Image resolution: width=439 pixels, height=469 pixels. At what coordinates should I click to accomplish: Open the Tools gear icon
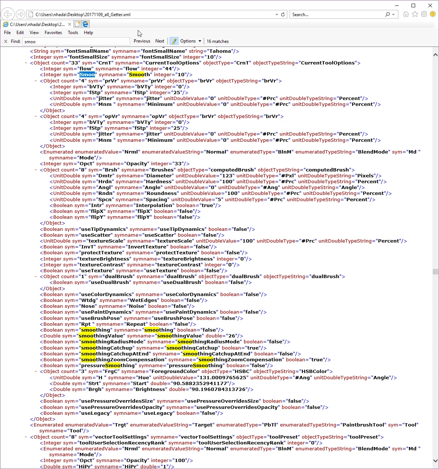click(x=424, y=14)
